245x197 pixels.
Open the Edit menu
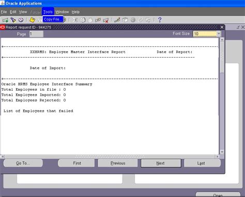point(13,12)
